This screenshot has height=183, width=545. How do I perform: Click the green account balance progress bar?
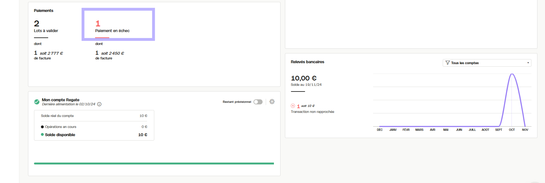tap(154, 164)
